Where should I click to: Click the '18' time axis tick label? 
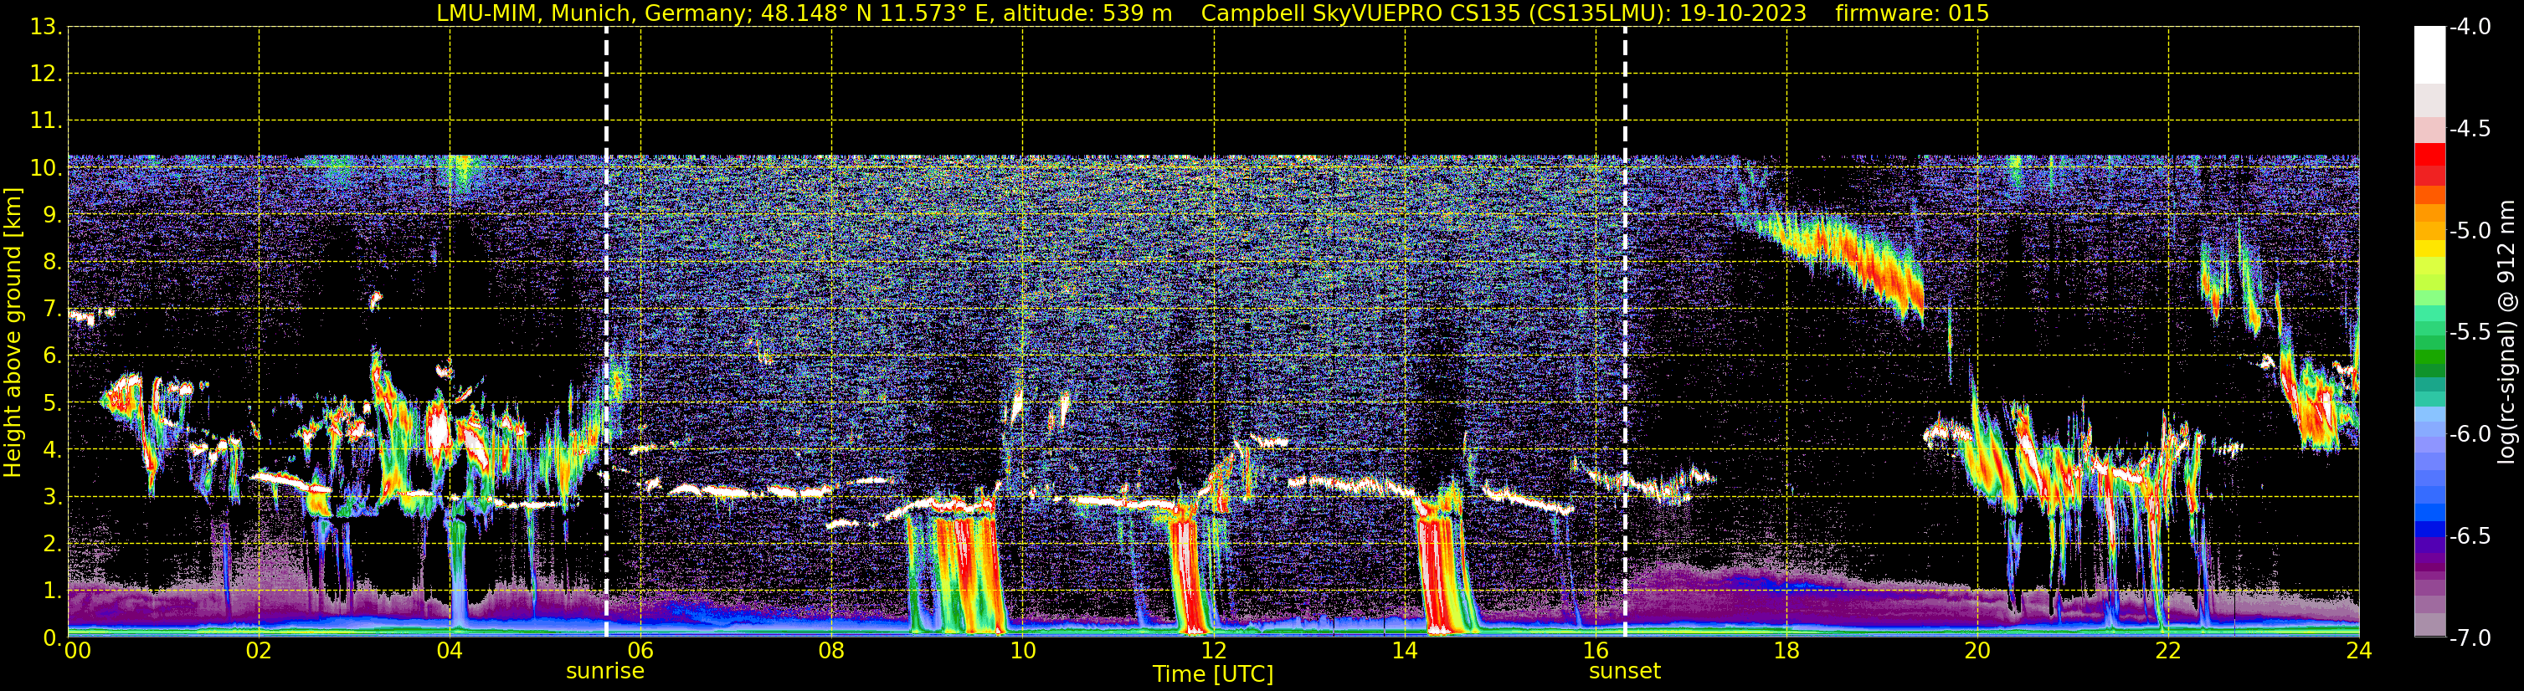pos(1786,651)
